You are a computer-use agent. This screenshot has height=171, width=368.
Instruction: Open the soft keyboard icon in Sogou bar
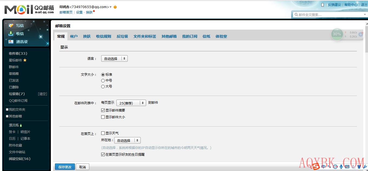tap(347, 167)
